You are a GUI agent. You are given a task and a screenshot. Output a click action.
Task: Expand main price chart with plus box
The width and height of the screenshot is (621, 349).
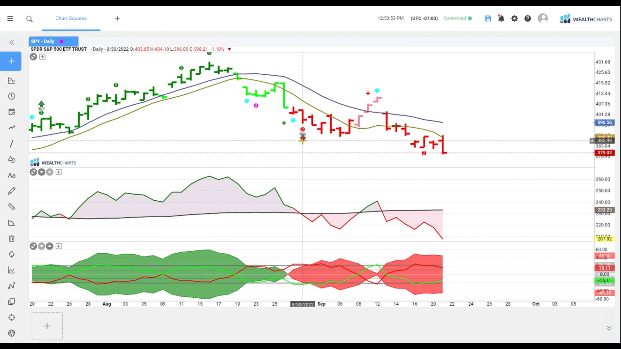[x=42, y=57]
